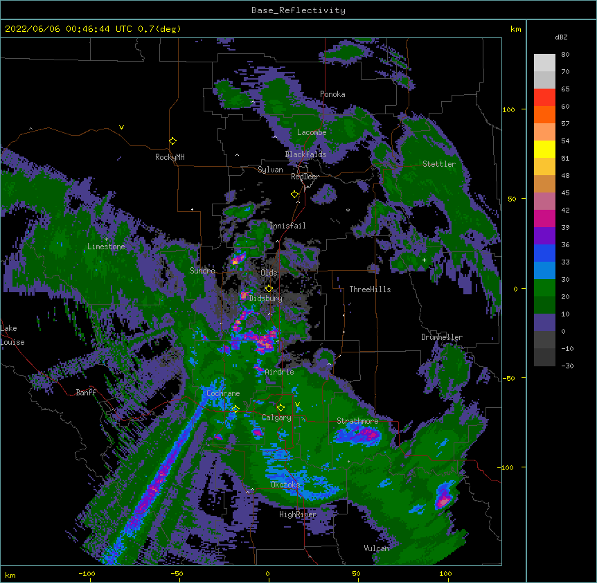597x583 pixels.
Task: Select the slate-blue 0-10 dBZ legend band
Action: 544,323
